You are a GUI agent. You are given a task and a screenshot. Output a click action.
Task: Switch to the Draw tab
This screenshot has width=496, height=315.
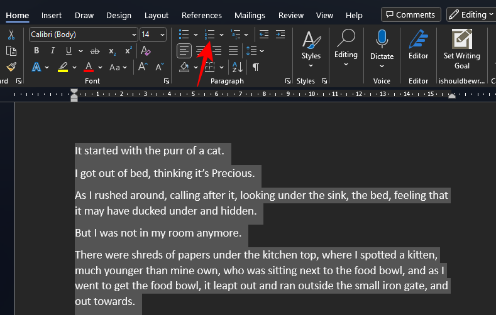[x=84, y=16]
